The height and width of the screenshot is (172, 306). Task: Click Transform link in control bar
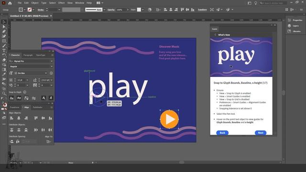[202, 10]
